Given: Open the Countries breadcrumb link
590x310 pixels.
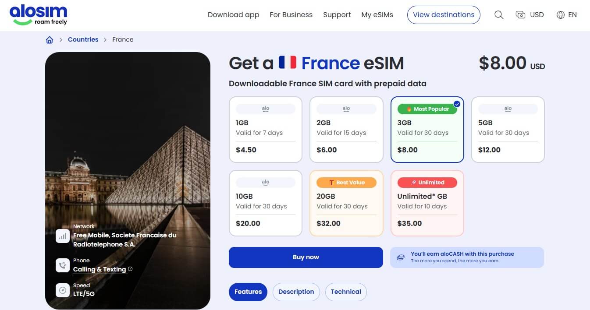Looking at the screenshot, I should click(x=83, y=39).
